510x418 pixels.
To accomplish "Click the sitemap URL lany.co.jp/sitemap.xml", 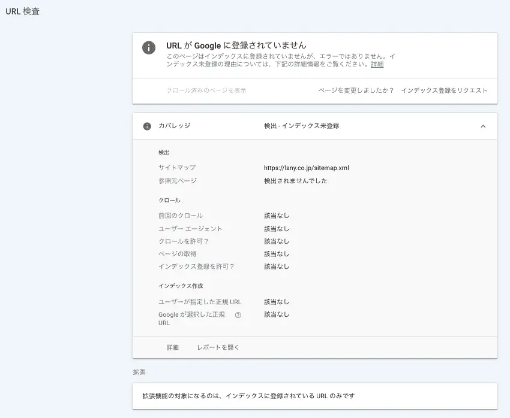I will [306, 168].
